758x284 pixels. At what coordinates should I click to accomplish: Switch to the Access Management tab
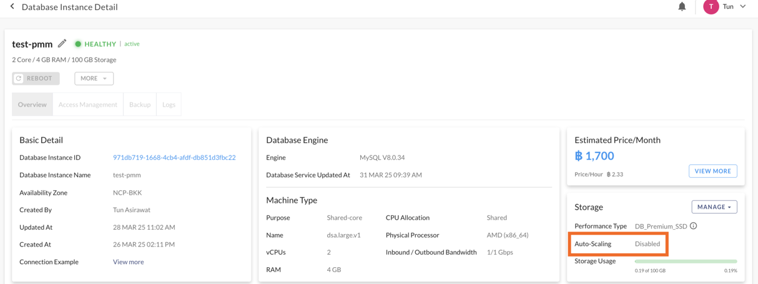coord(88,105)
